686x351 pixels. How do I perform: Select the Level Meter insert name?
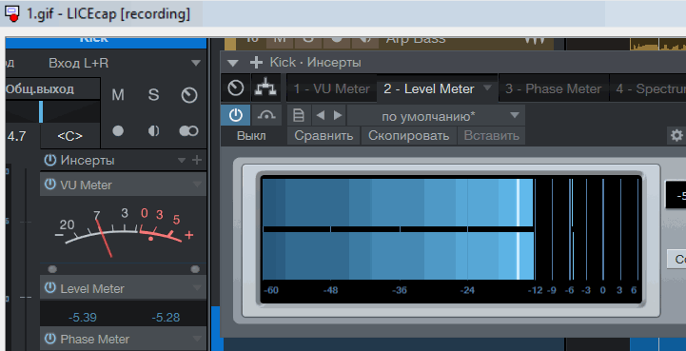pyautogui.click(x=92, y=288)
